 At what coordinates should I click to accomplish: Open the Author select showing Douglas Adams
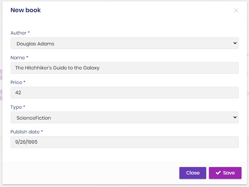click(x=124, y=43)
